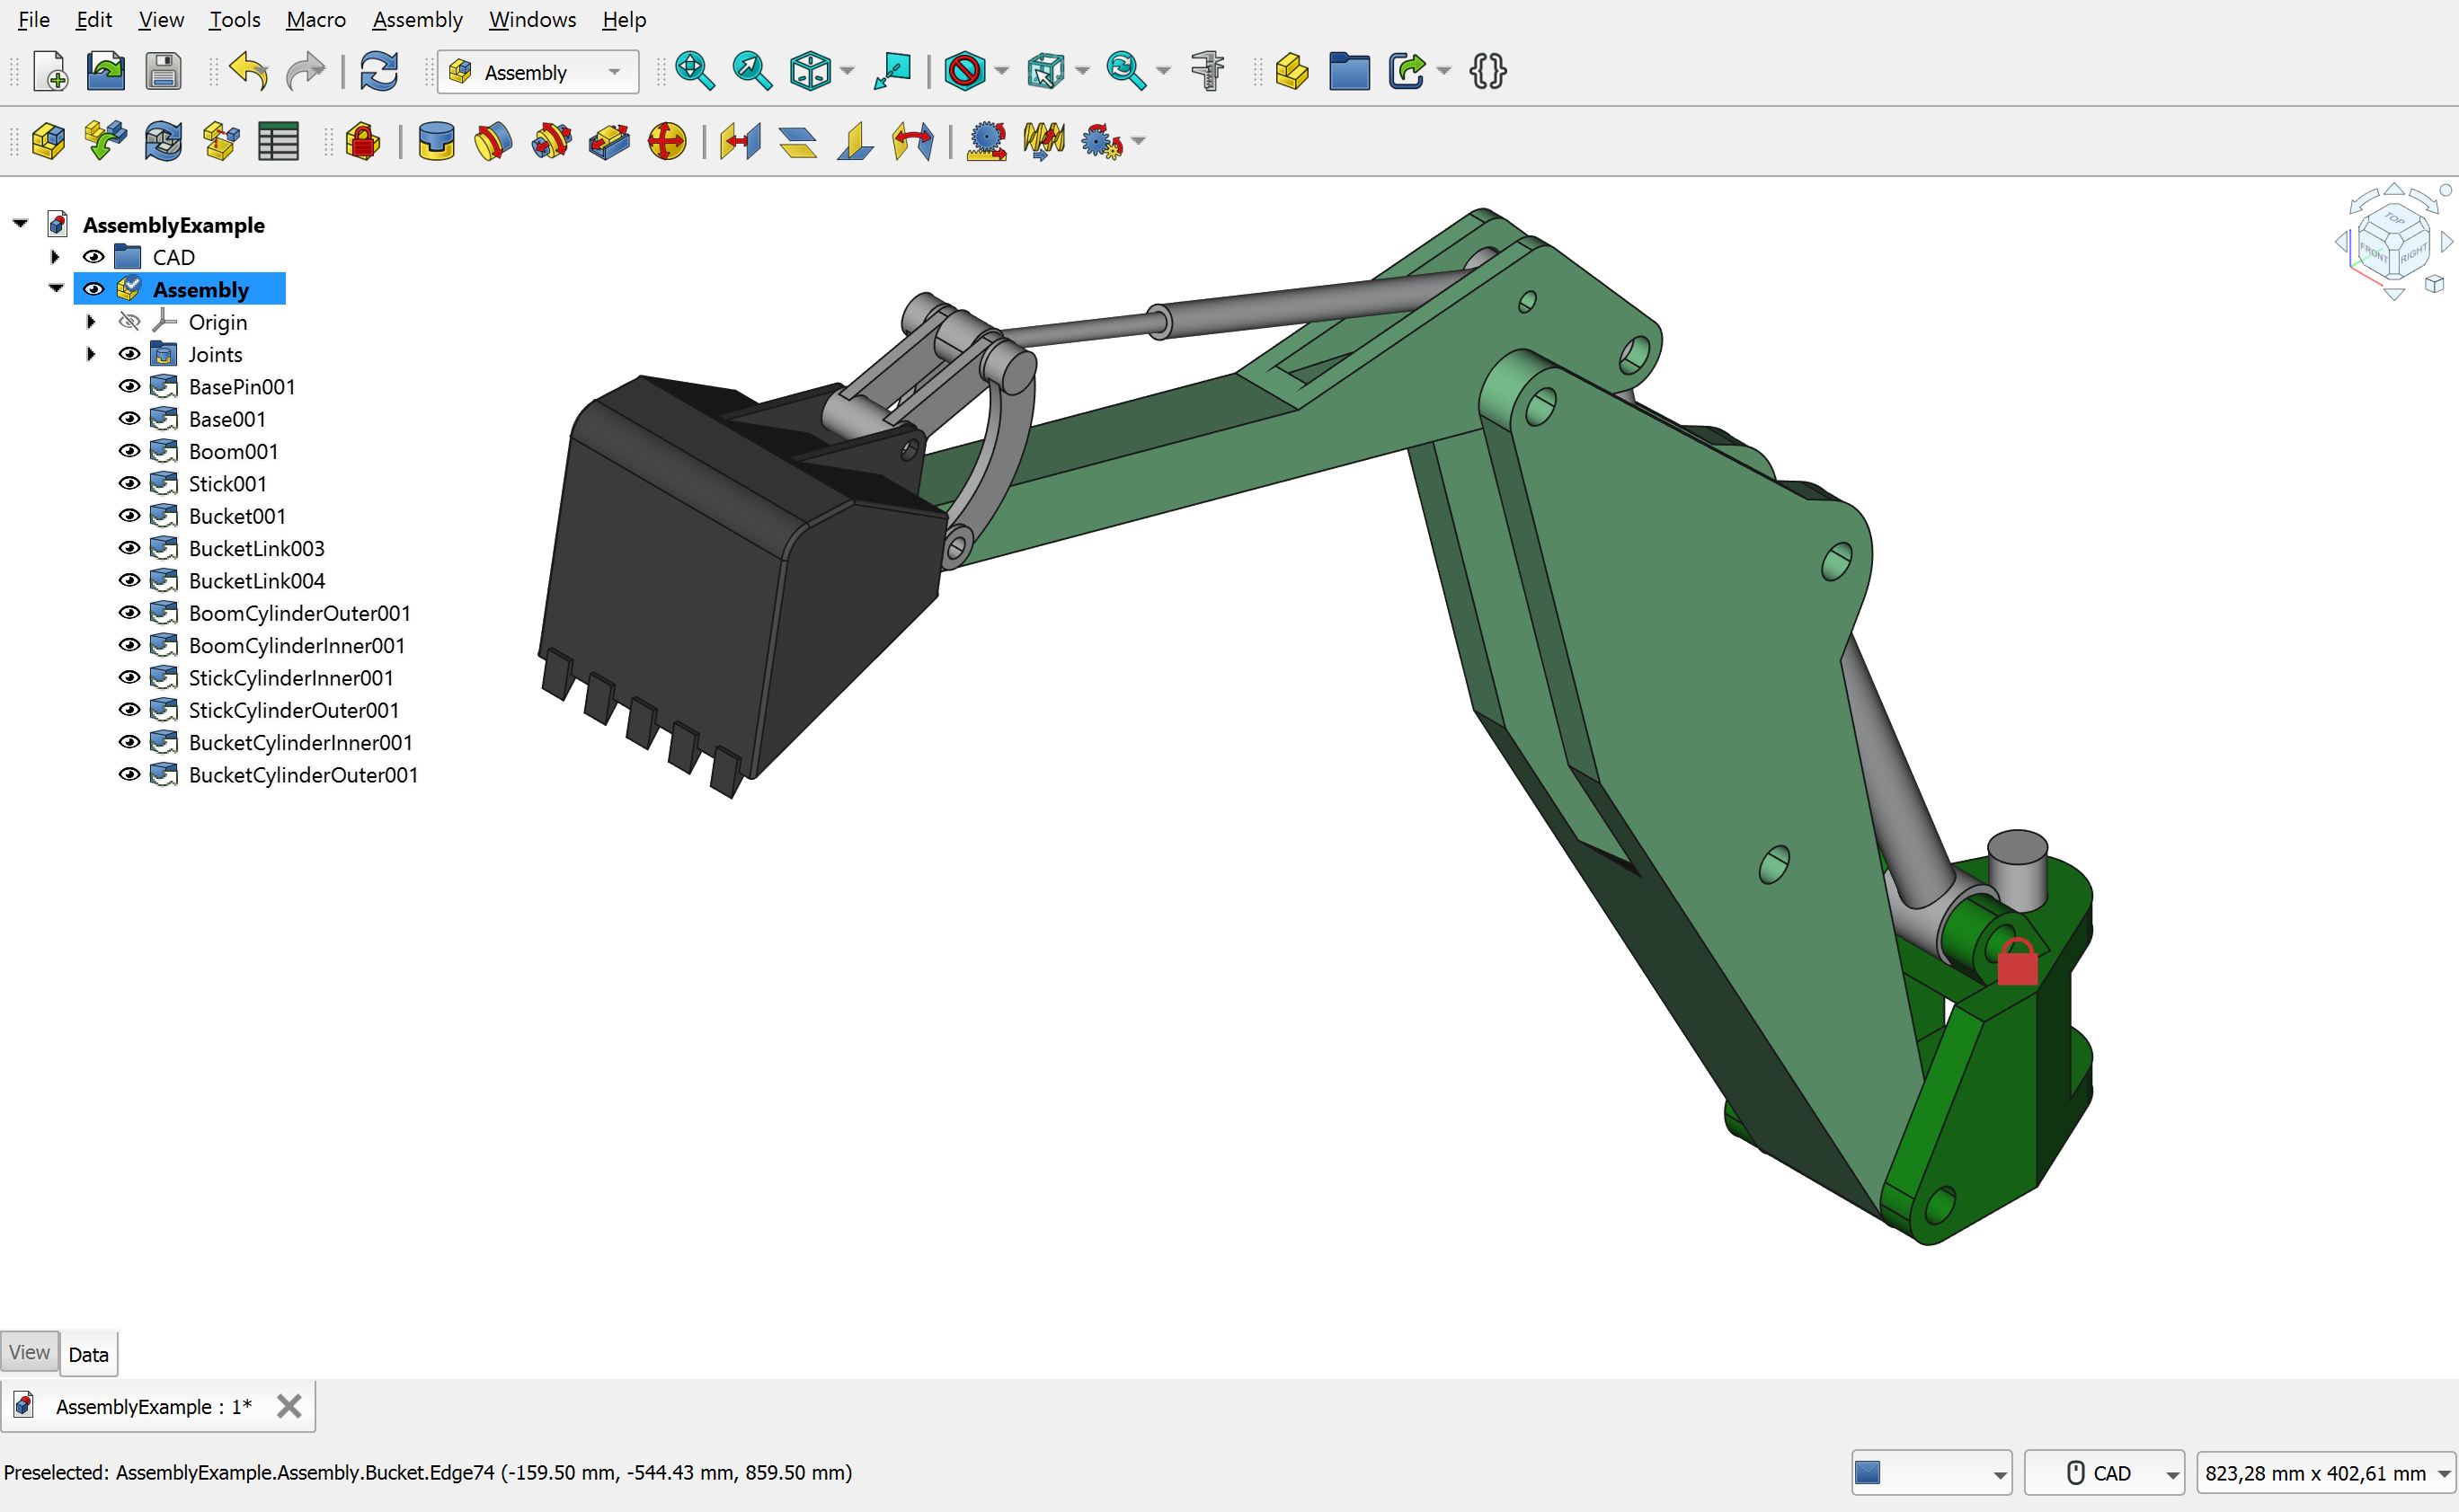Click the Bill of Materials table icon

point(278,141)
